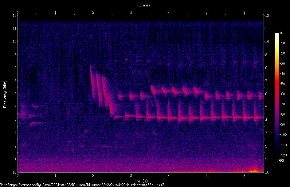The image size is (290, 187).
Task: Click the 'Blames' title at the top
Action: pos(145,5)
